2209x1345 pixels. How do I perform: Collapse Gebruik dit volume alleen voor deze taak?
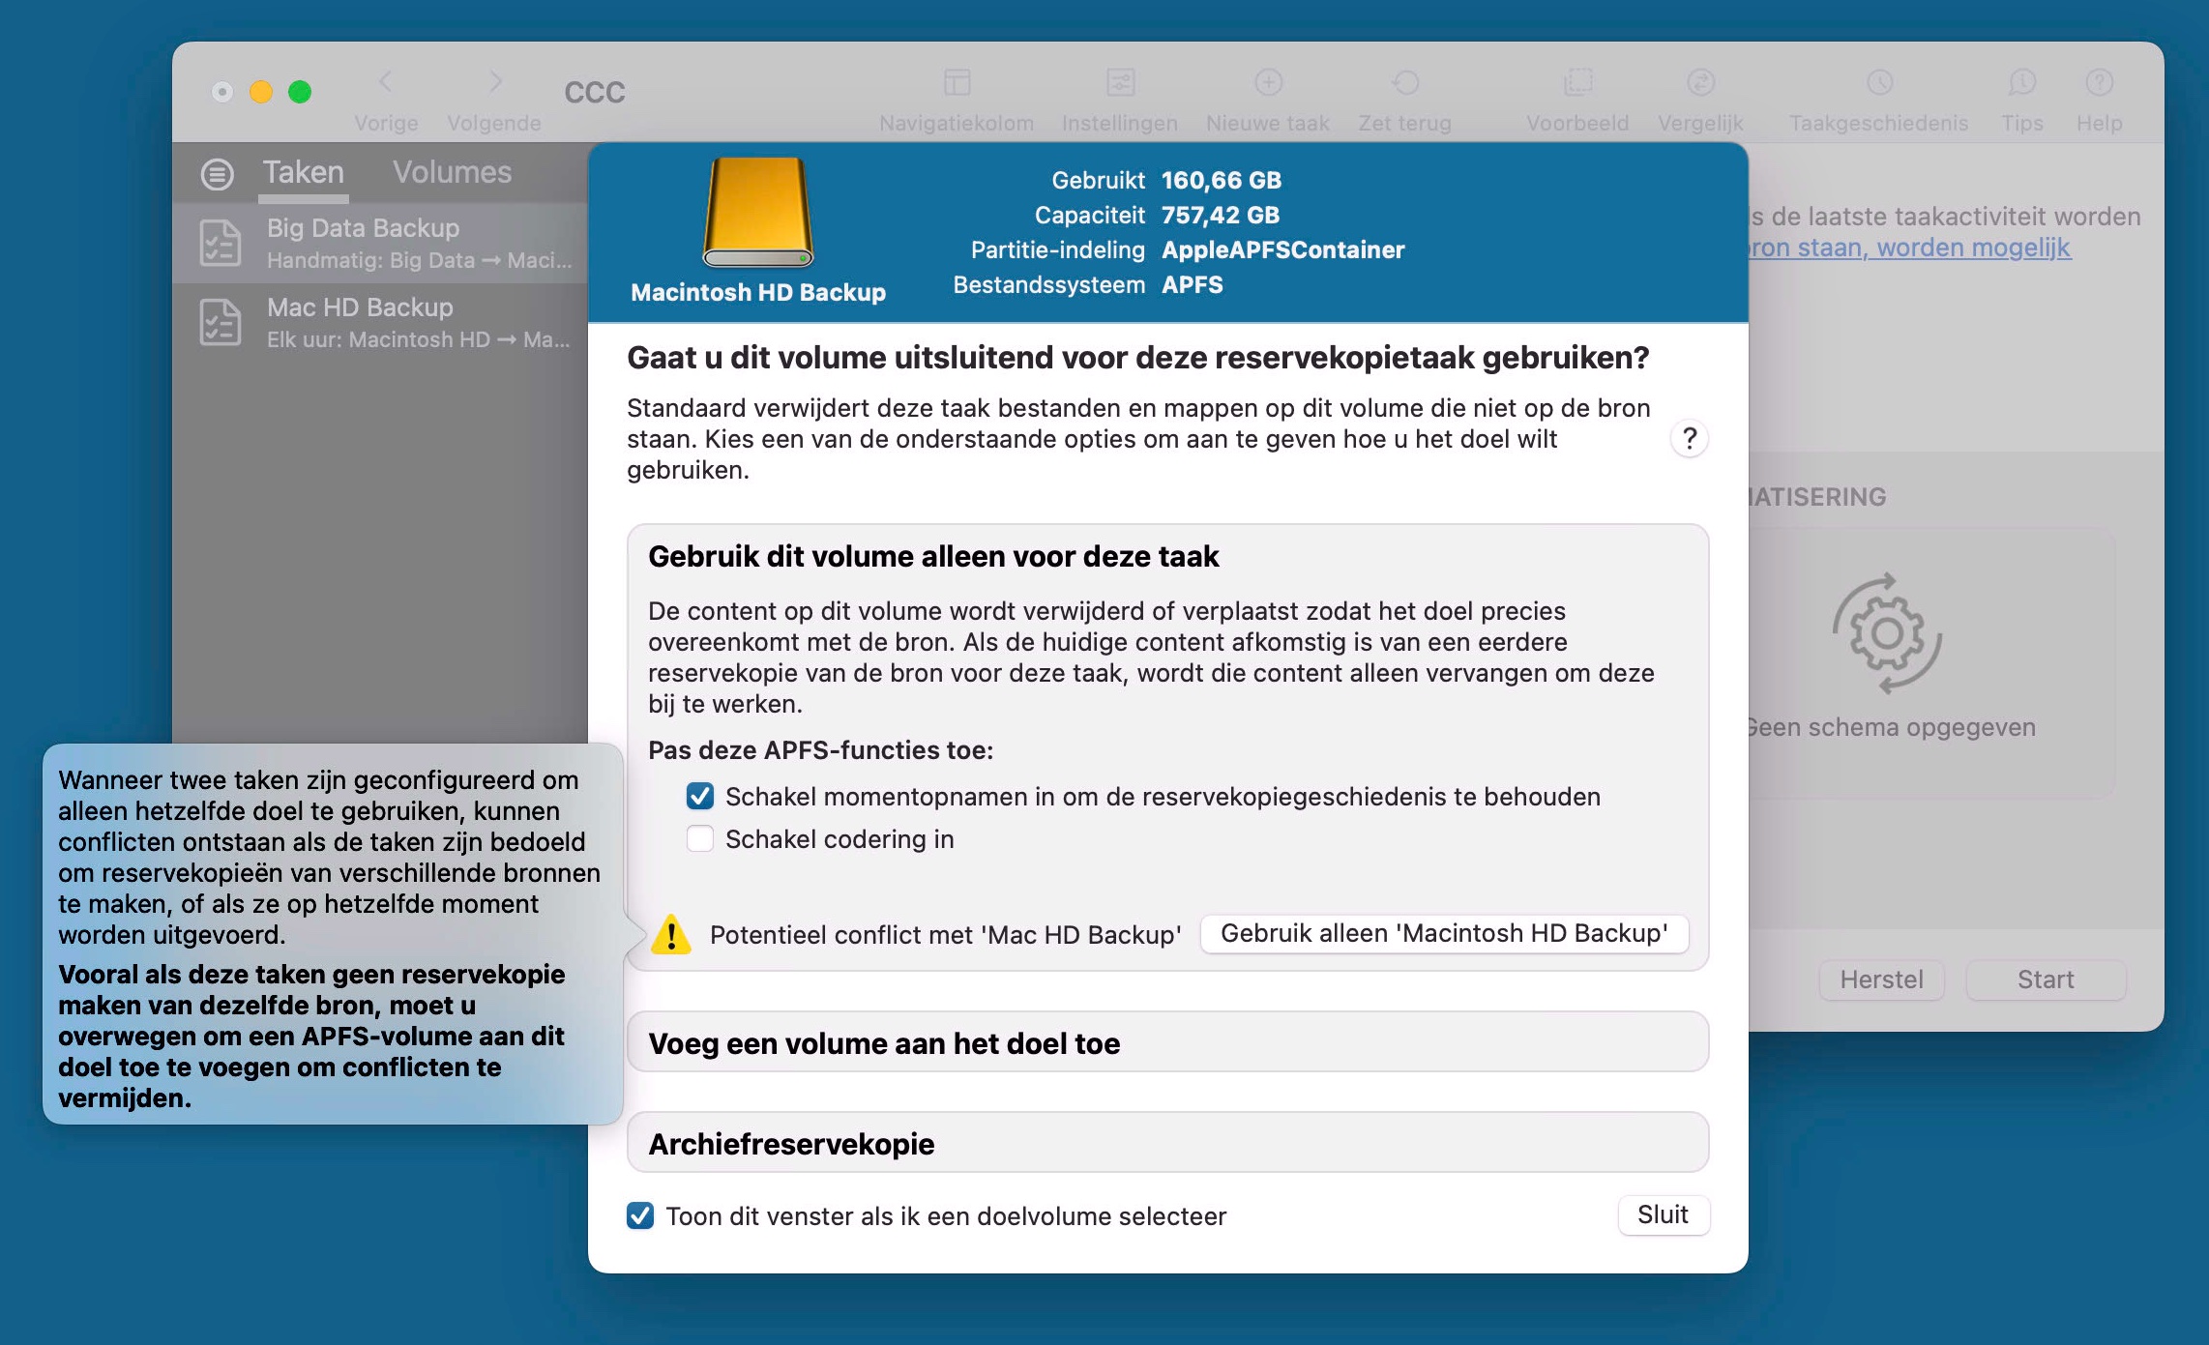(933, 556)
